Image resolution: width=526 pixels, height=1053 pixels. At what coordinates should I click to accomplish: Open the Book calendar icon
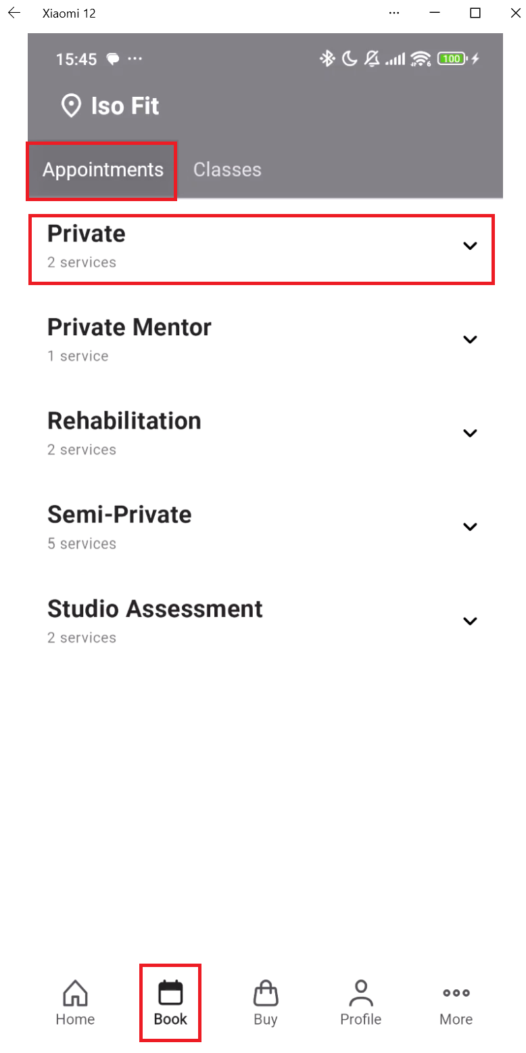pos(170,993)
